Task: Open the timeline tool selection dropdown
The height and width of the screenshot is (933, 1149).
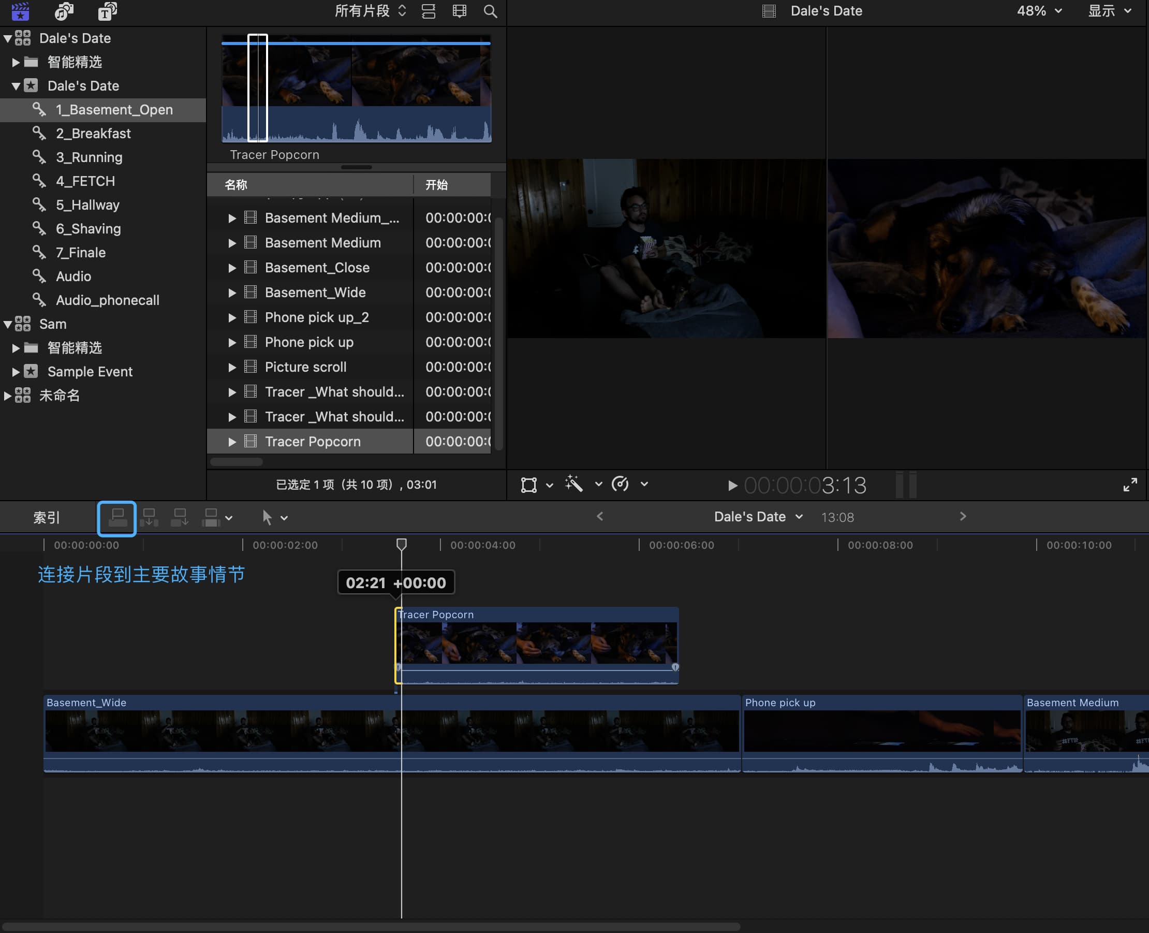Action: [x=284, y=518]
